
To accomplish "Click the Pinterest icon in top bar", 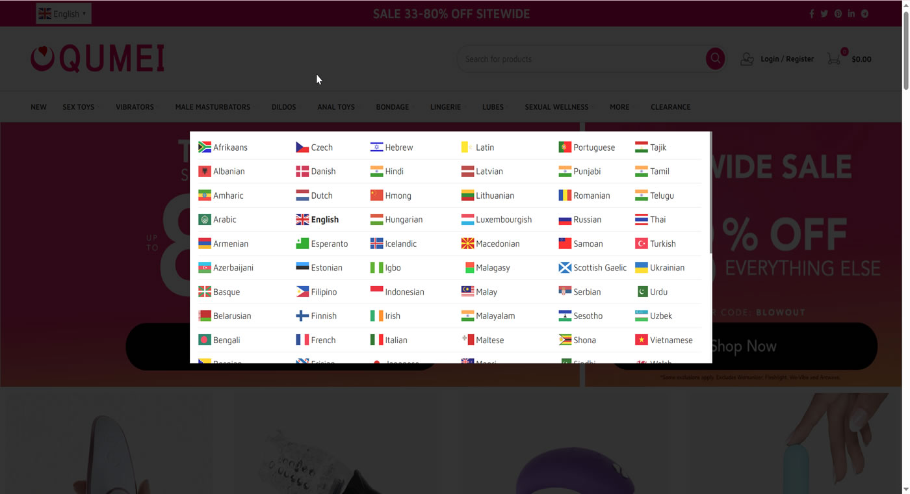I will [x=838, y=14].
